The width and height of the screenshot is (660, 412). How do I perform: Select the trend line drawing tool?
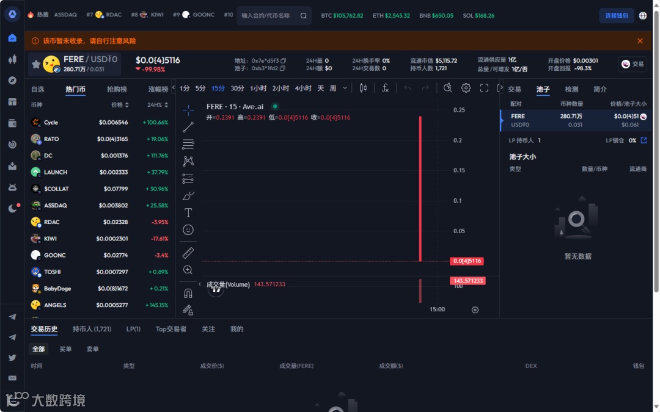pos(188,127)
